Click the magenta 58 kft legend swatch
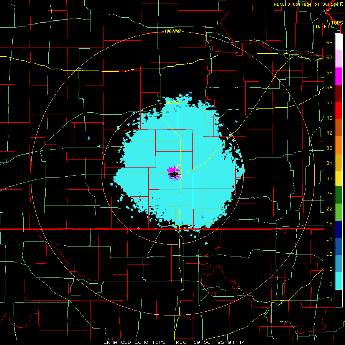Image resolution: width=345 pixels, height=345 pixels. tap(338, 76)
